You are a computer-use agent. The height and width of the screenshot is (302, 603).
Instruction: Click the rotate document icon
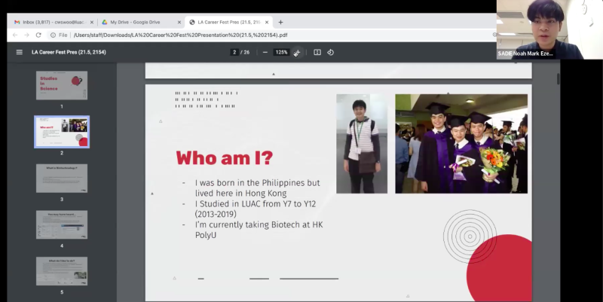coord(330,52)
